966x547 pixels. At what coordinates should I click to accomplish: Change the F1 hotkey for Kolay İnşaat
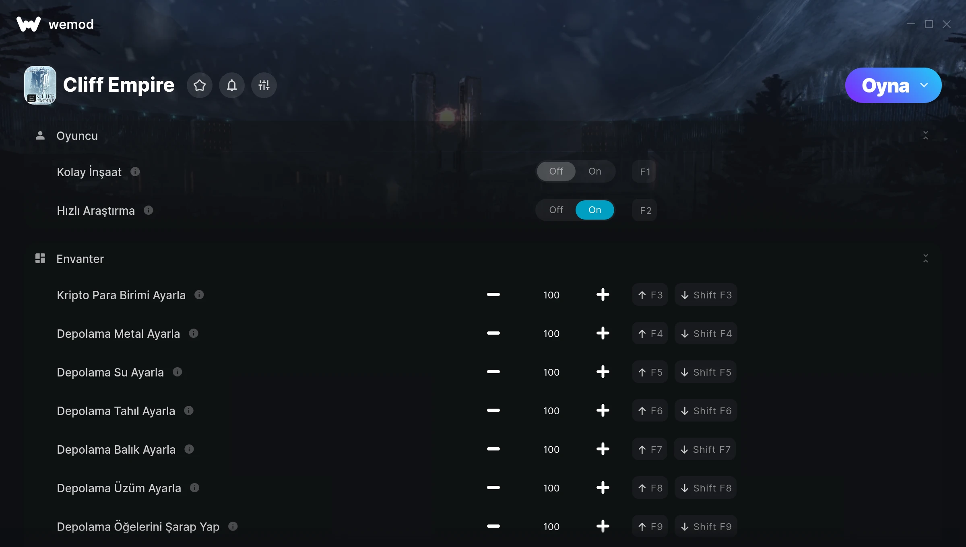tap(645, 172)
